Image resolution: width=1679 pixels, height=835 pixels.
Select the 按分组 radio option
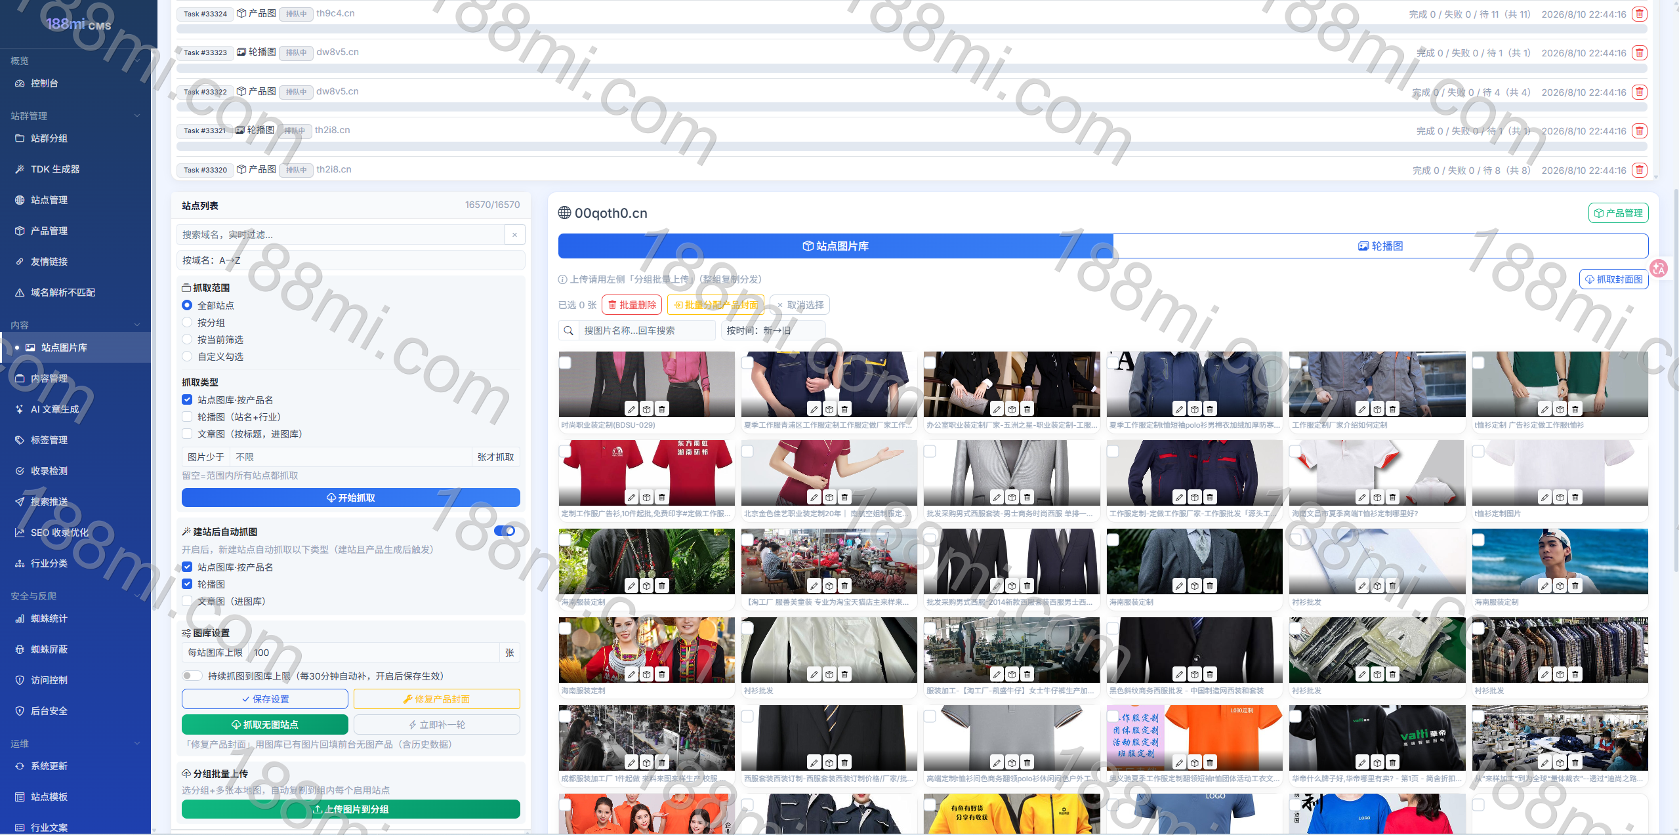click(187, 323)
